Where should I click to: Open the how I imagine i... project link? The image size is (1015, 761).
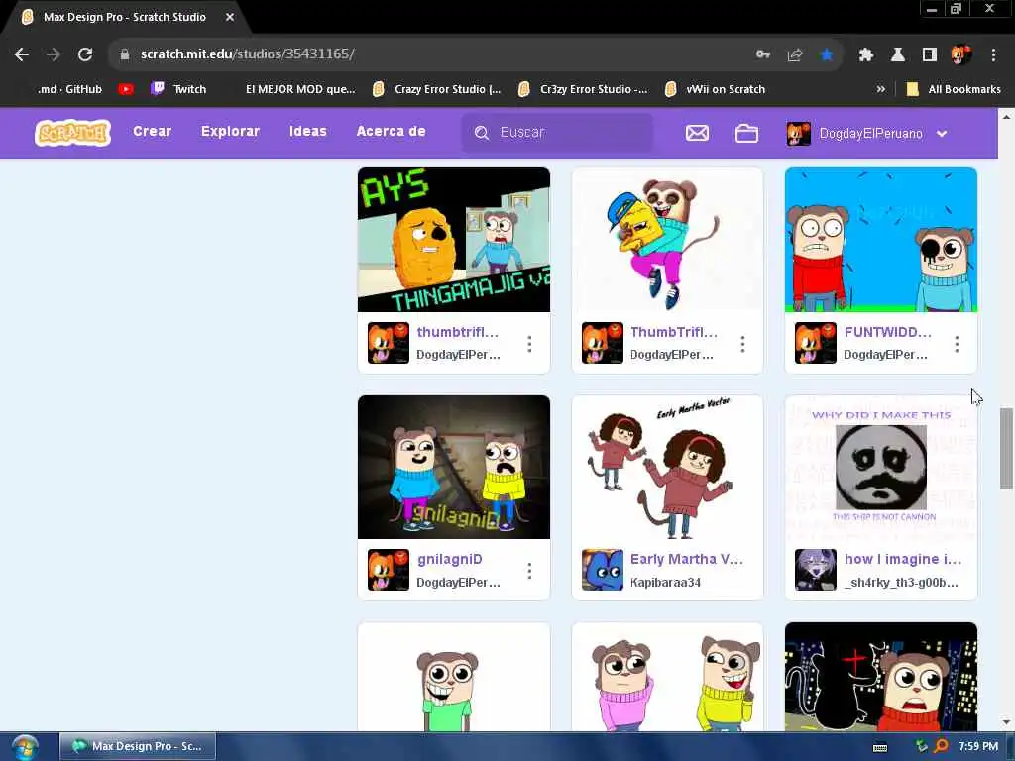[x=903, y=559]
